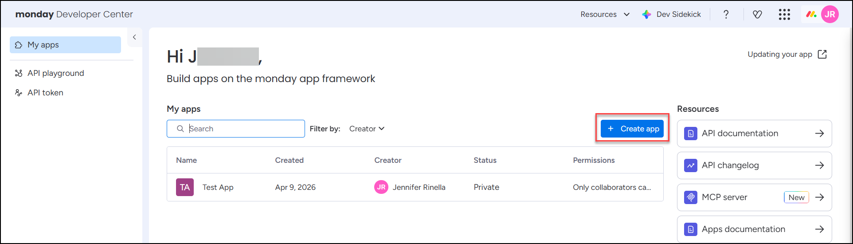Click the magnifier icon in search box
853x244 pixels.
pos(180,129)
